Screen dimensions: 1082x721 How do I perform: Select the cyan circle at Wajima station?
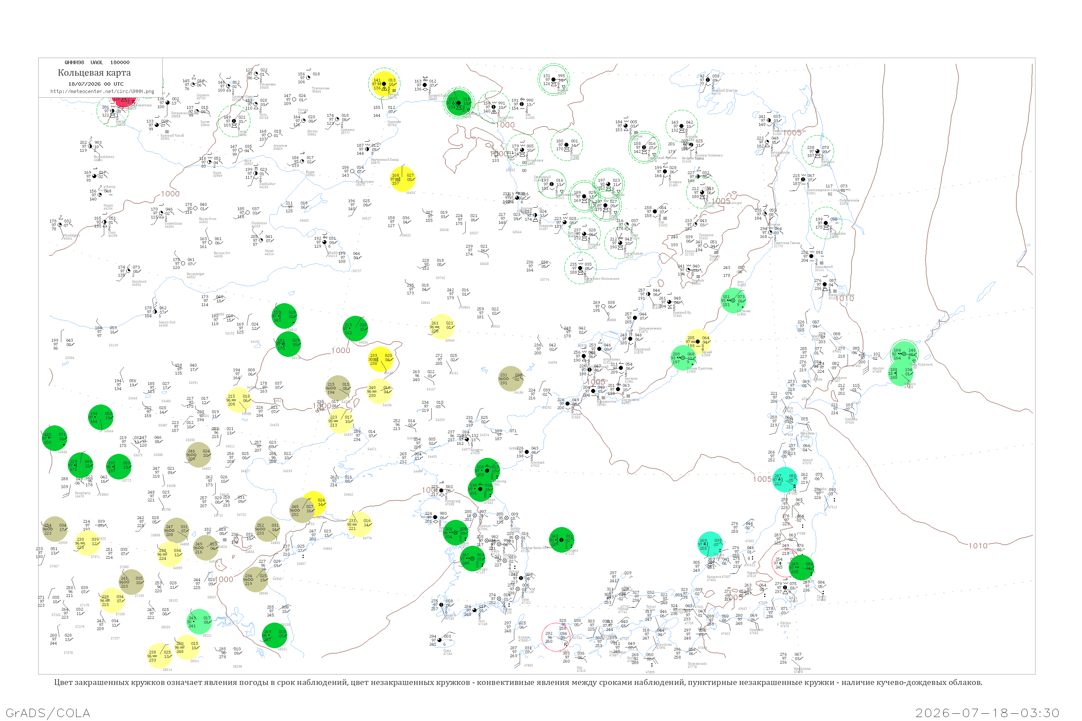[710, 544]
